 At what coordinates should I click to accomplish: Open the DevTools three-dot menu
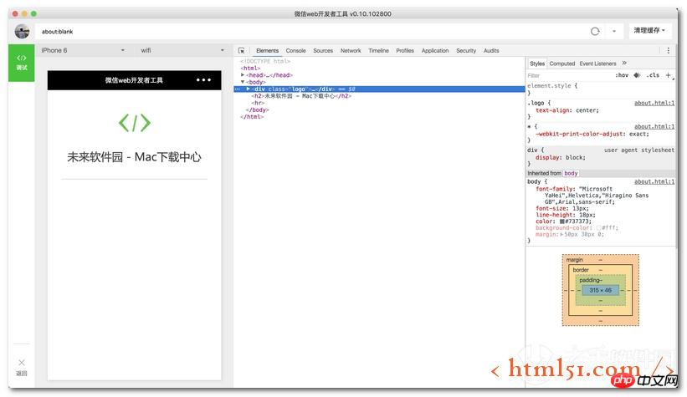[x=668, y=51]
